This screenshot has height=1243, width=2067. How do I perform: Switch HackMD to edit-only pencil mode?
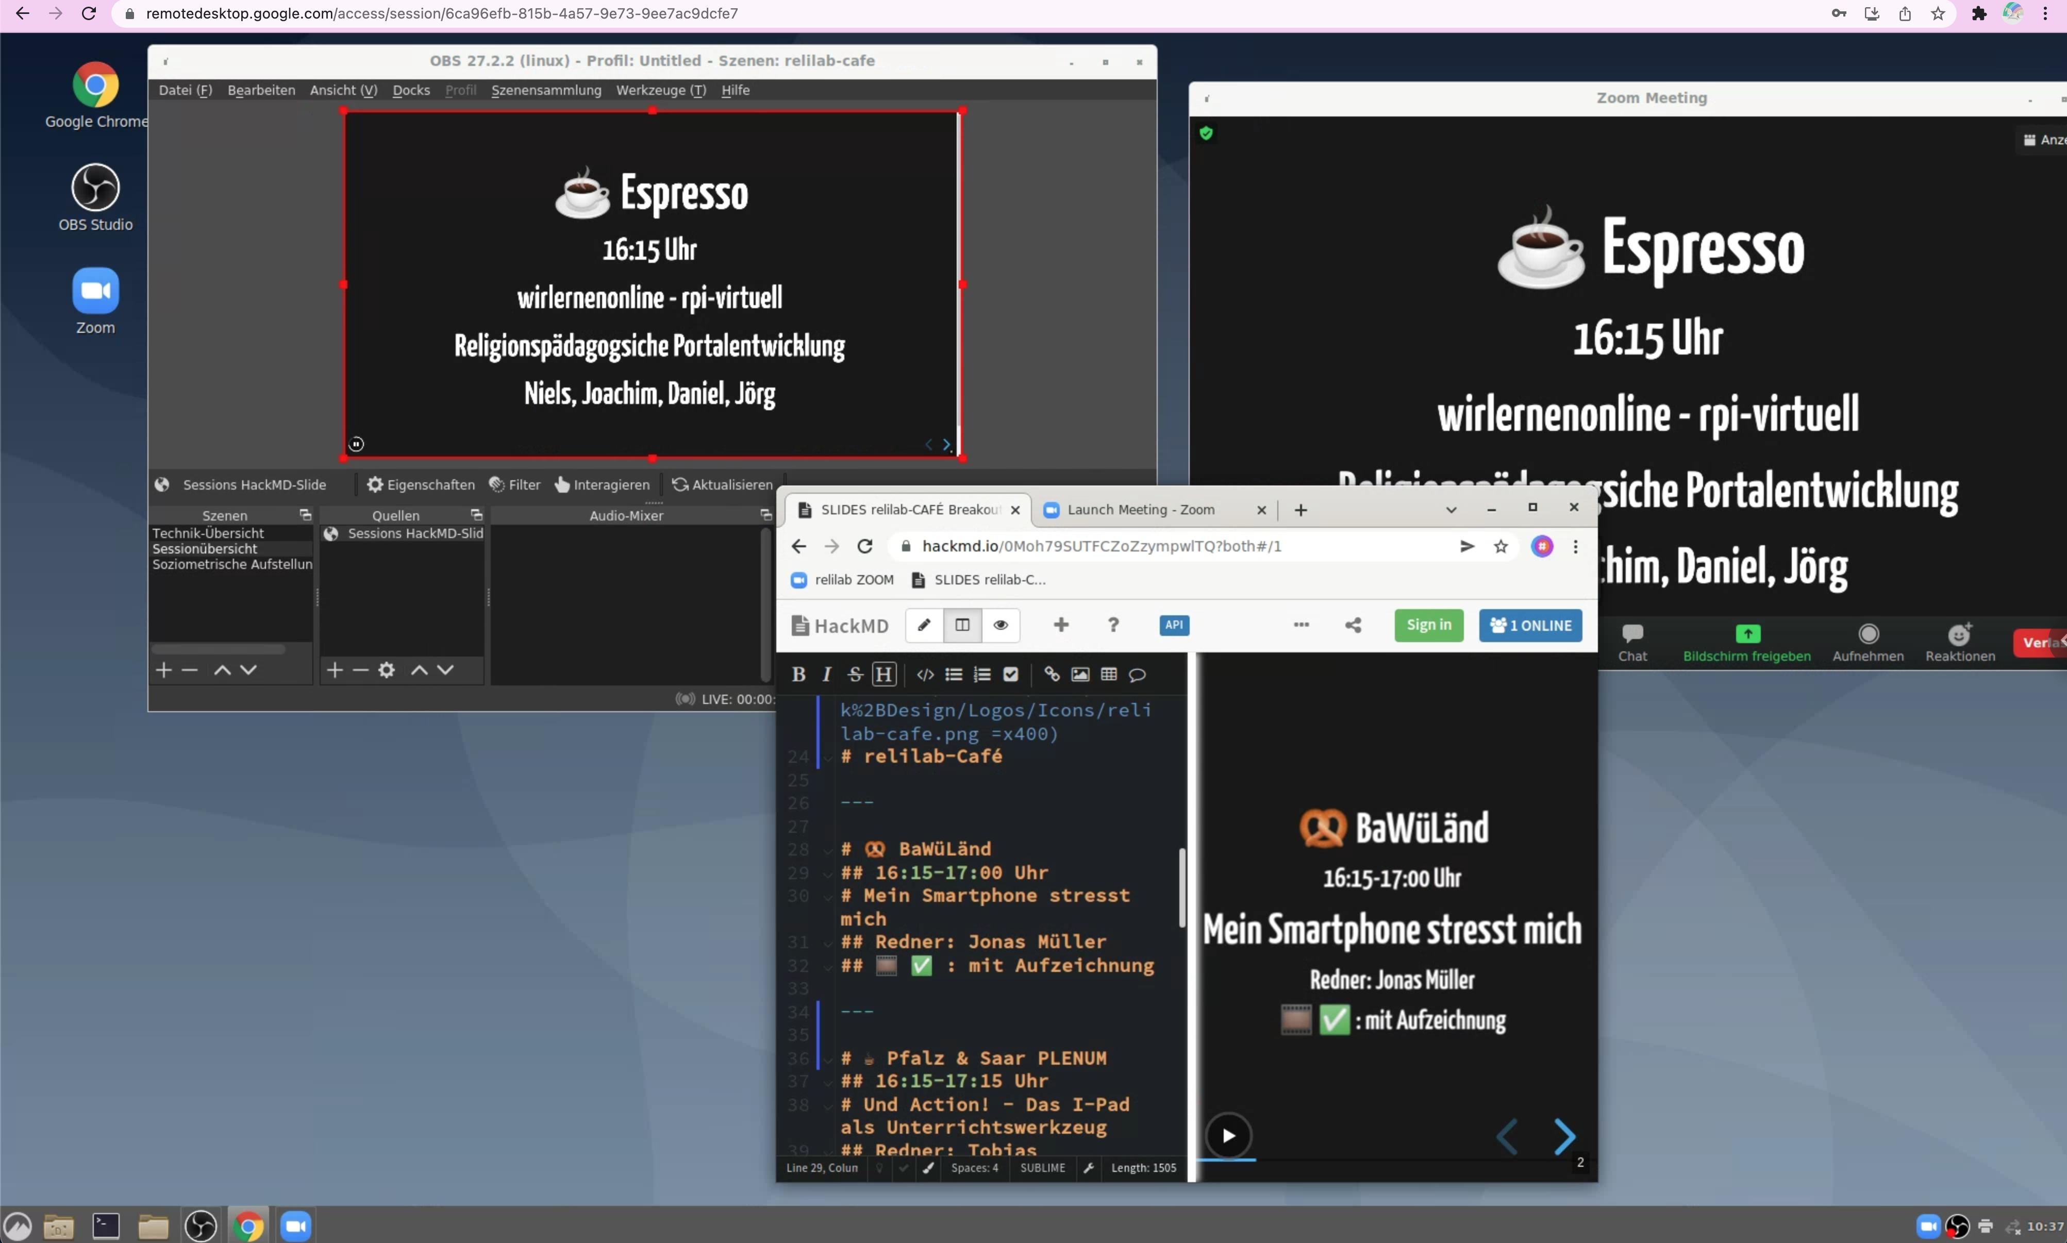point(924,625)
